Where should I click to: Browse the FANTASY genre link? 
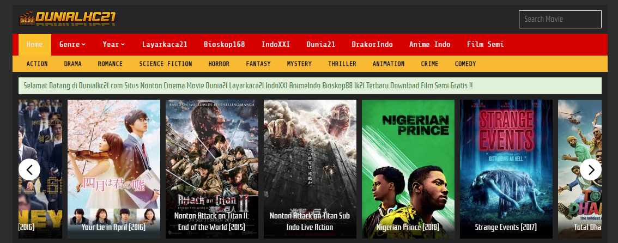(258, 64)
